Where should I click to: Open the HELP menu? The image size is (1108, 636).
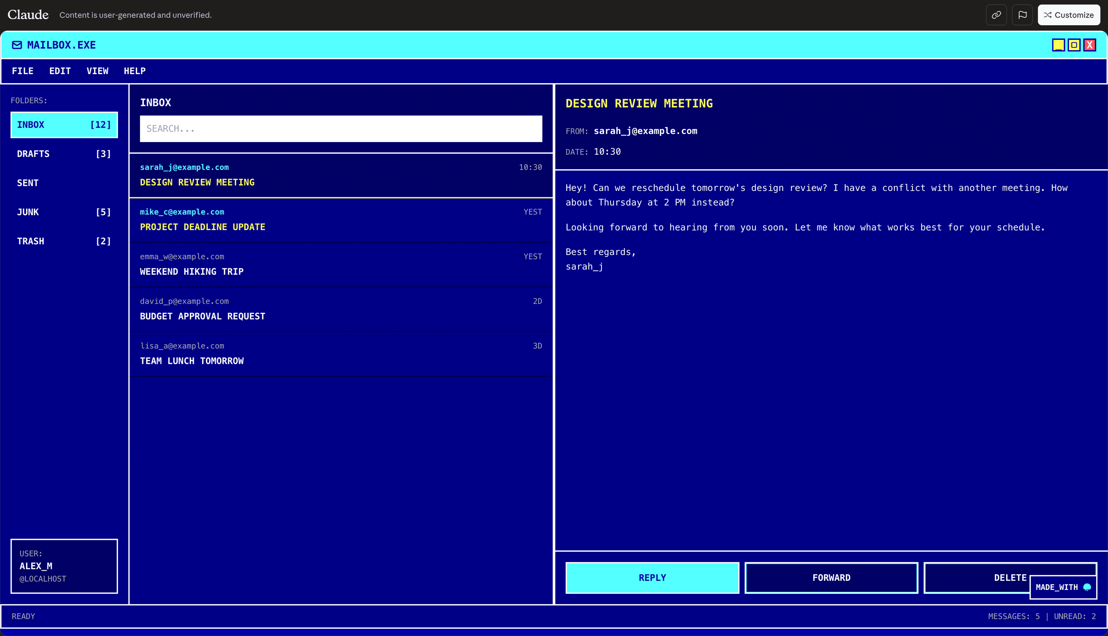135,71
